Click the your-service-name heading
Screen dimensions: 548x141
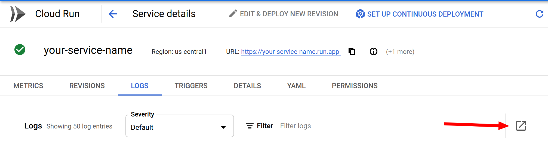pyautogui.click(x=88, y=50)
